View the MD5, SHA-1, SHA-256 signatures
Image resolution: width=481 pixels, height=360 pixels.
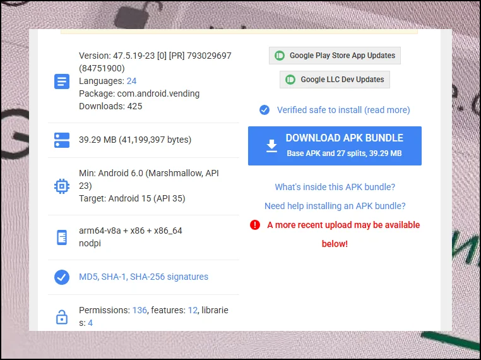[143, 277]
